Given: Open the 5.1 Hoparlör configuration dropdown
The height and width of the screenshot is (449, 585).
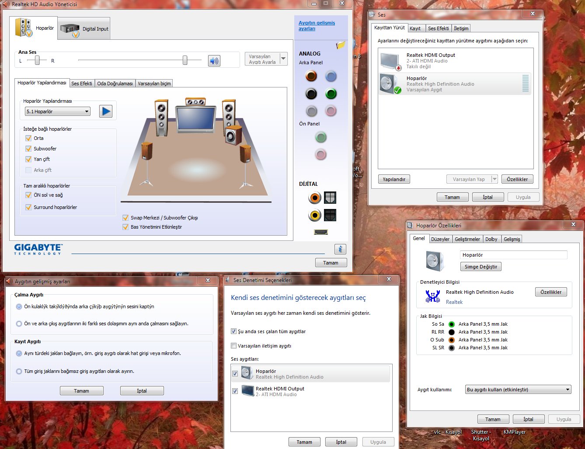Looking at the screenshot, I should point(58,111).
